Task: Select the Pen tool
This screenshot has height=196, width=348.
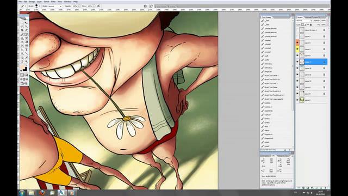Action: [x=22, y=53]
